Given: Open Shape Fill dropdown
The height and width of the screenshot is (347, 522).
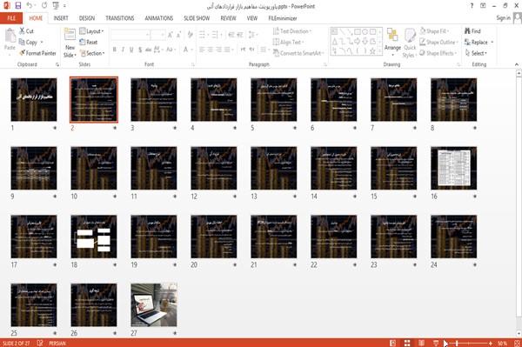Looking at the screenshot, I should pos(434,31).
